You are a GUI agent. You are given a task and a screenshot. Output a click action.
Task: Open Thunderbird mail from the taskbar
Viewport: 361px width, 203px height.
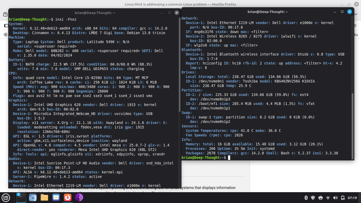coord(56,197)
